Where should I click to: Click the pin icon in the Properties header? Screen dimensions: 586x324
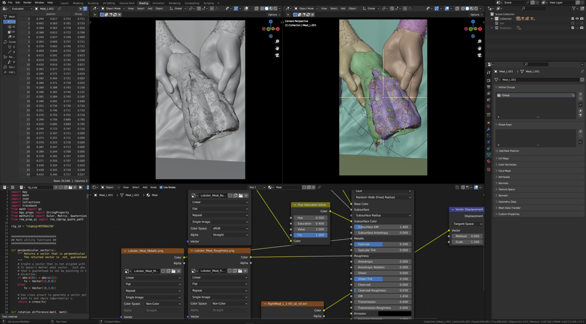pos(582,71)
